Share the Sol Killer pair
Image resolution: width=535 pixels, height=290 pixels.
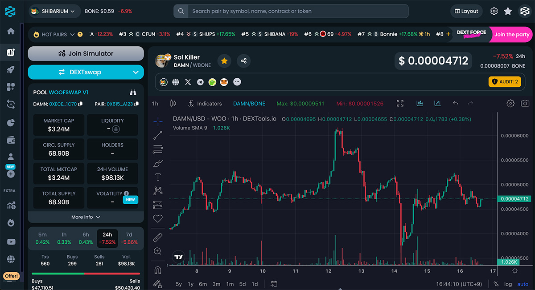243,61
